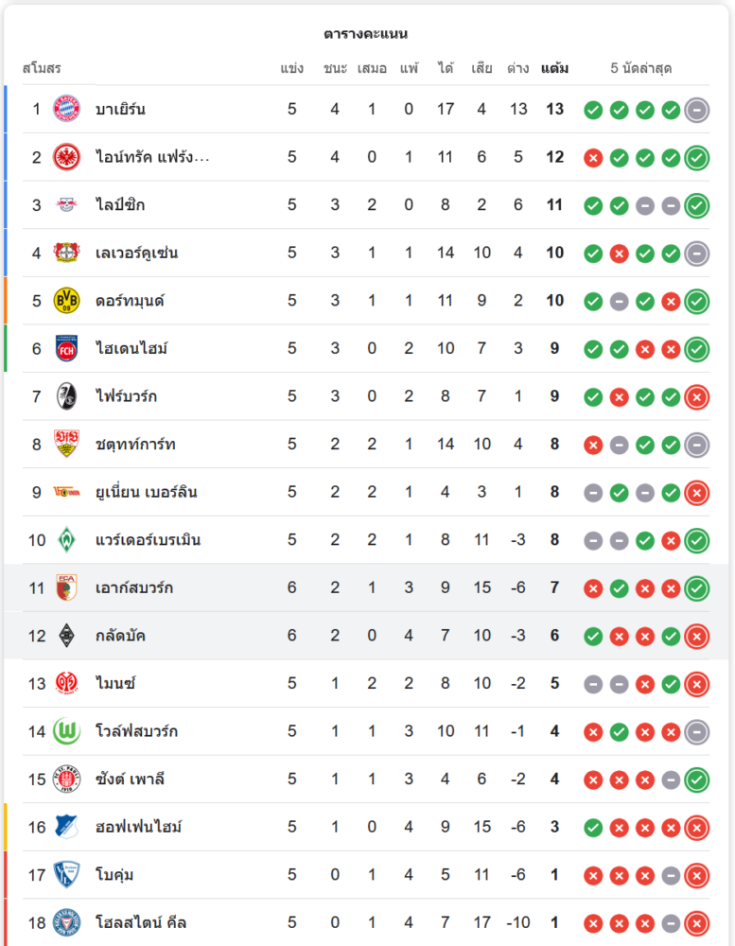The height and width of the screenshot is (946, 735).
Task: Click Augsburg's latest match win indicator
Action: pyautogui.click(x=697, y=588)
